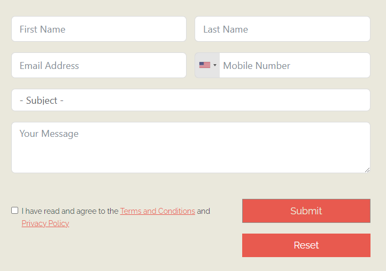The height and width of the screenshot is (271, 386).
Task: Click the '- Subject -' placeholder text
Action: pos(42,100)
